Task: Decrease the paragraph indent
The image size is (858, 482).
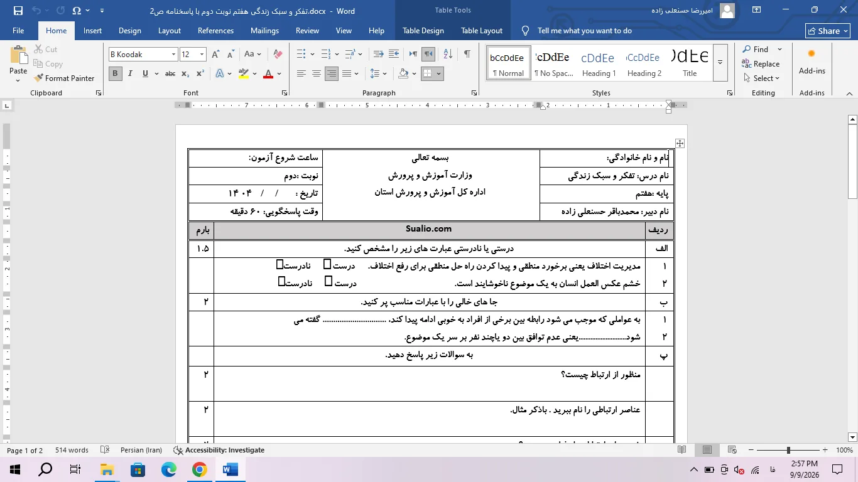Action: click(x=378, y=55)
